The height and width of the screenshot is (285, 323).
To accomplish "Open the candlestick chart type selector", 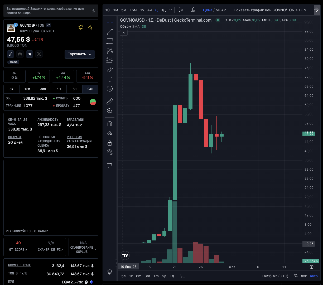I will (x=181, y=10).
